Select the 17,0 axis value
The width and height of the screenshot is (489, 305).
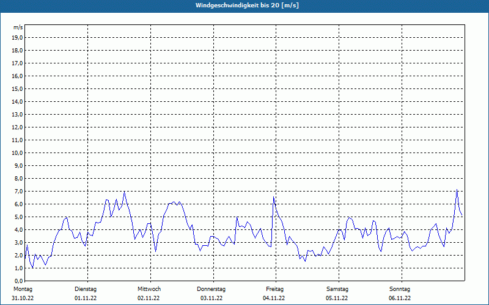(18, 63)
